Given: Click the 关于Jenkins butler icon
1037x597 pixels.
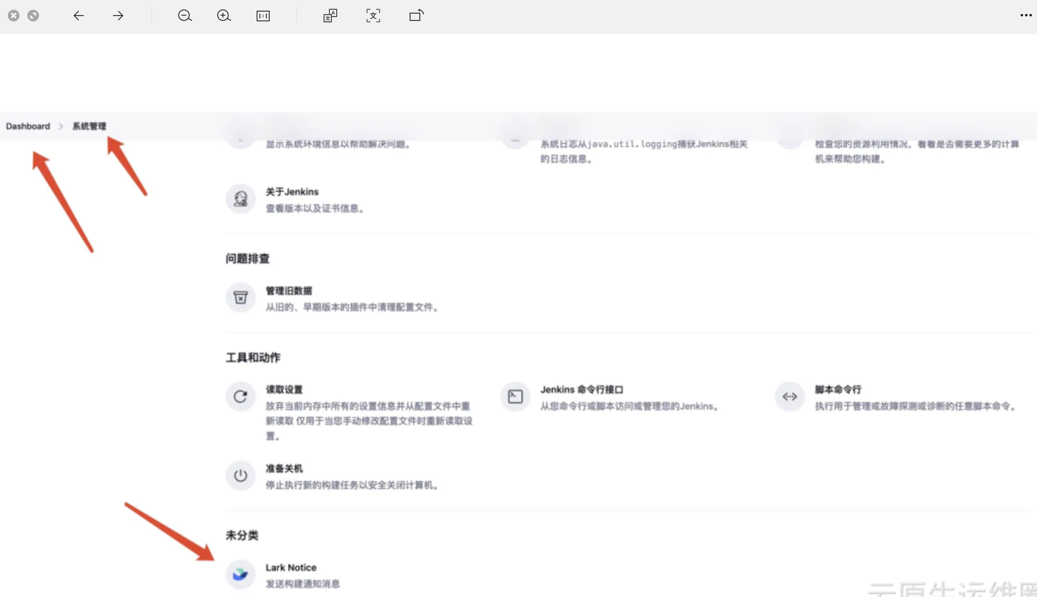Looking at the screenshot, I should coord(240,199).
